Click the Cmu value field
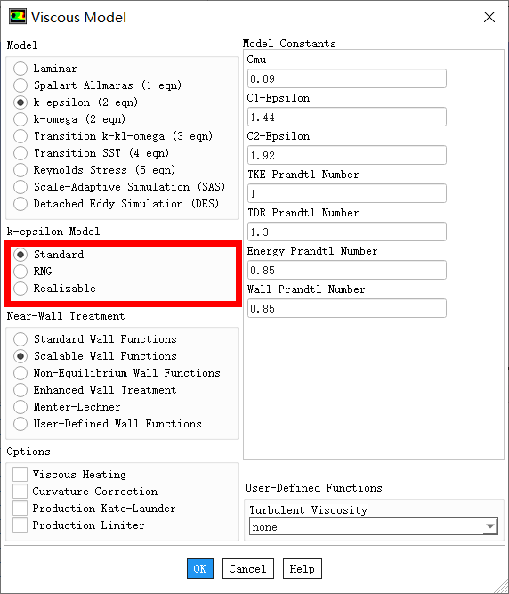The image size is (509, 594). tap(347, 78)
